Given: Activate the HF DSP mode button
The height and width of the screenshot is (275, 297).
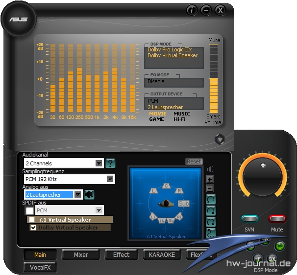Looking at the screenshot, I should [x=257, y=258].
